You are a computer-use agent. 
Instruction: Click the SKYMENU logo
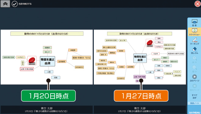[x=195, y=112]
